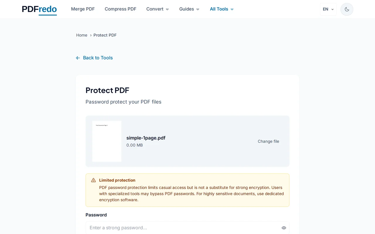
Task: Show the password using the eye toggle
Action: coord(283,228)
